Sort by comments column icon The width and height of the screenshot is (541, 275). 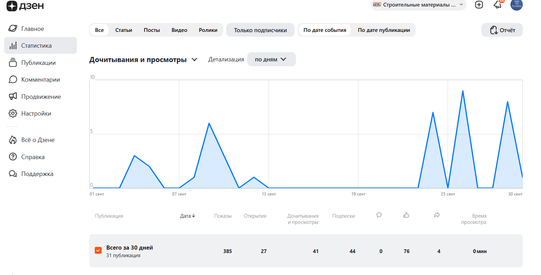[379, 215]
